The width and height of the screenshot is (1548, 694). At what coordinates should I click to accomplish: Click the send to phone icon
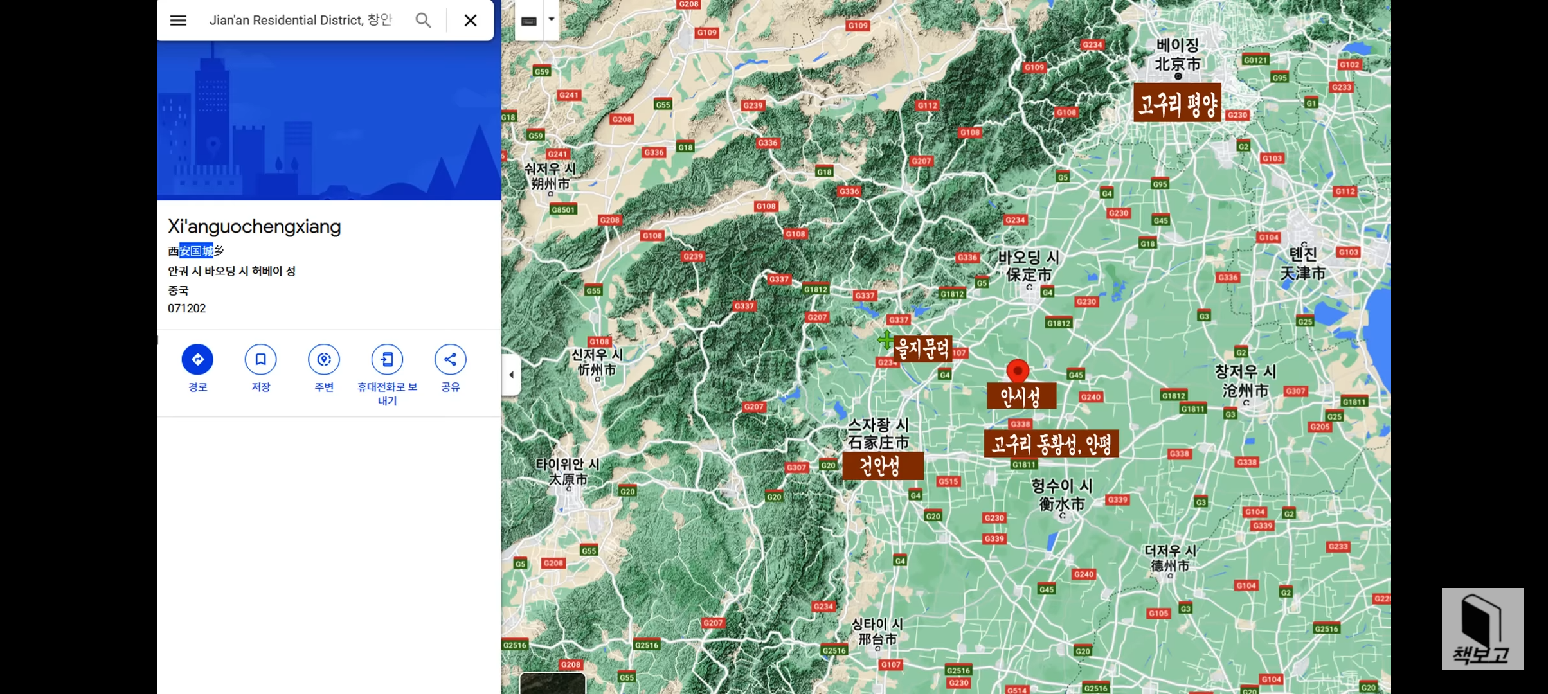(387, 359)
